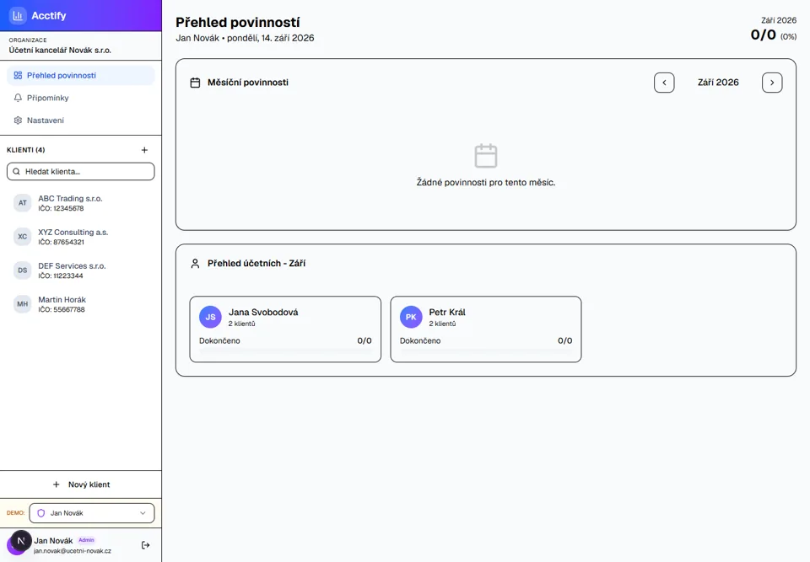The width and height of the screenshot is (810, 562).
Task: Open Petr Král accountant card
Action: 486,329
